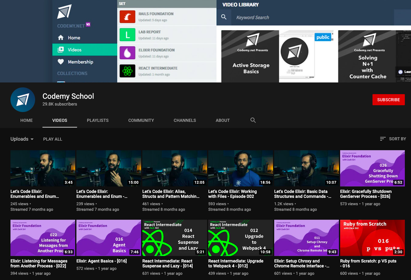
Task: Expand the Uploads dropdown
Action: 22,139
